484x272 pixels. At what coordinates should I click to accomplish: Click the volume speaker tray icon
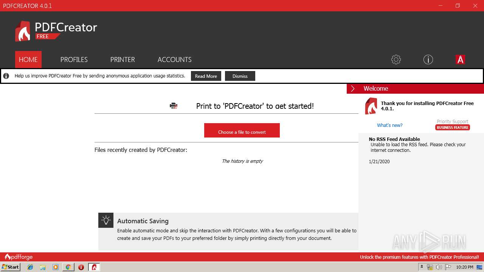pos(439,267)
